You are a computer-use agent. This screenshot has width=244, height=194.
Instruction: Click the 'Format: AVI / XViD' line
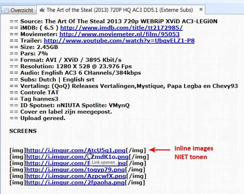point(65,60)
